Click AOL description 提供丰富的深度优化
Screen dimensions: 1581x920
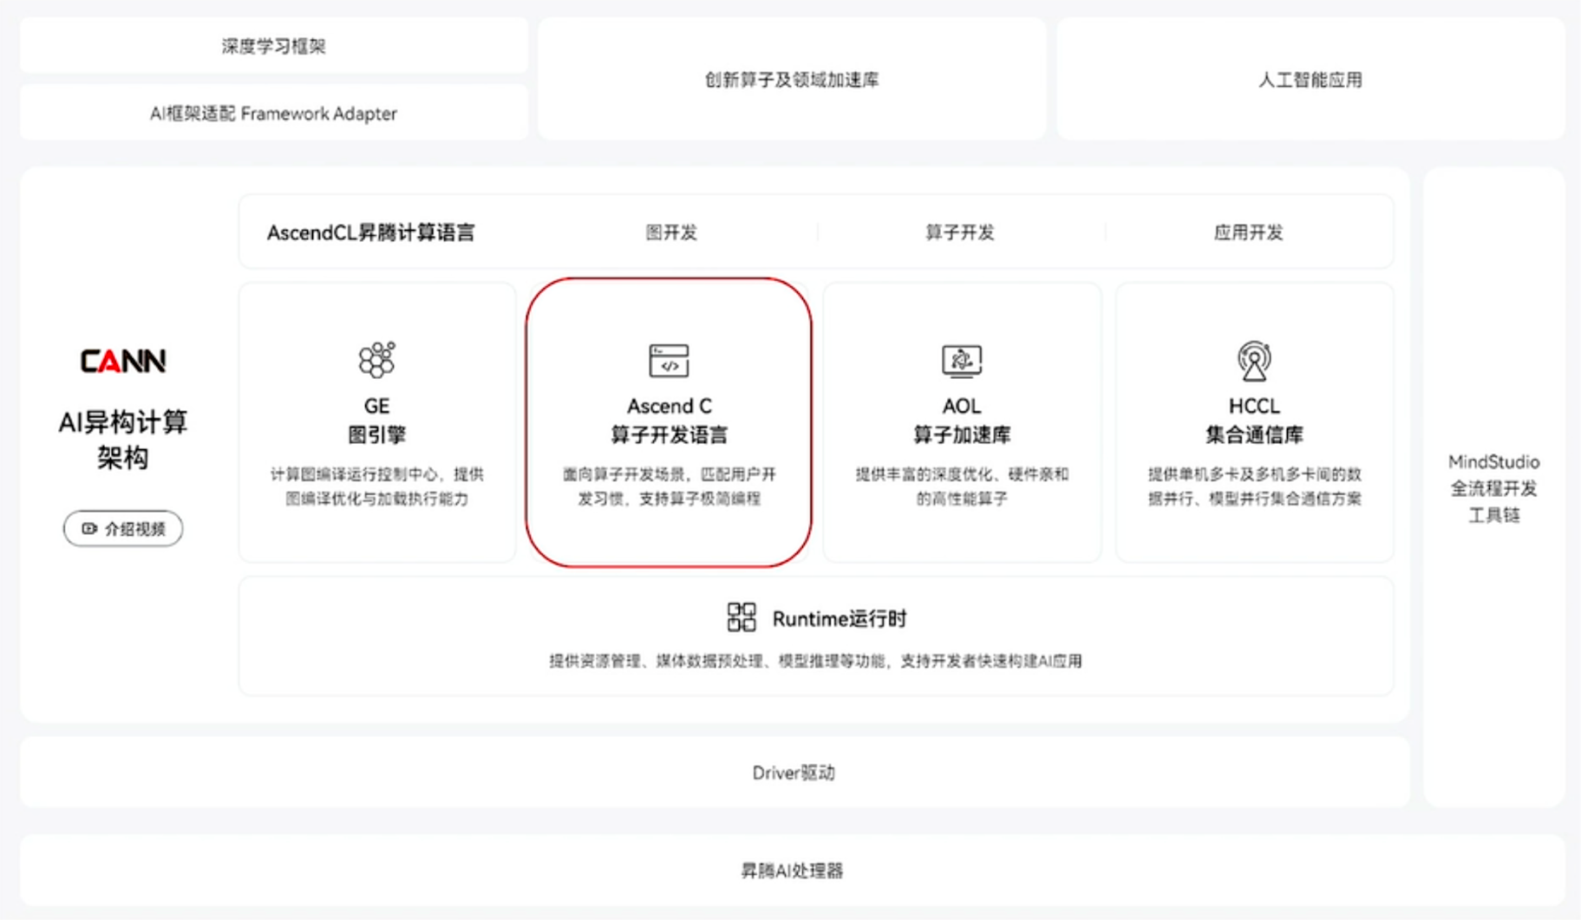(x=961, y=486)
